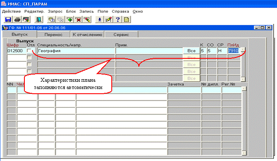
Task: Click the Exit door icon
Action: point(39,20)
